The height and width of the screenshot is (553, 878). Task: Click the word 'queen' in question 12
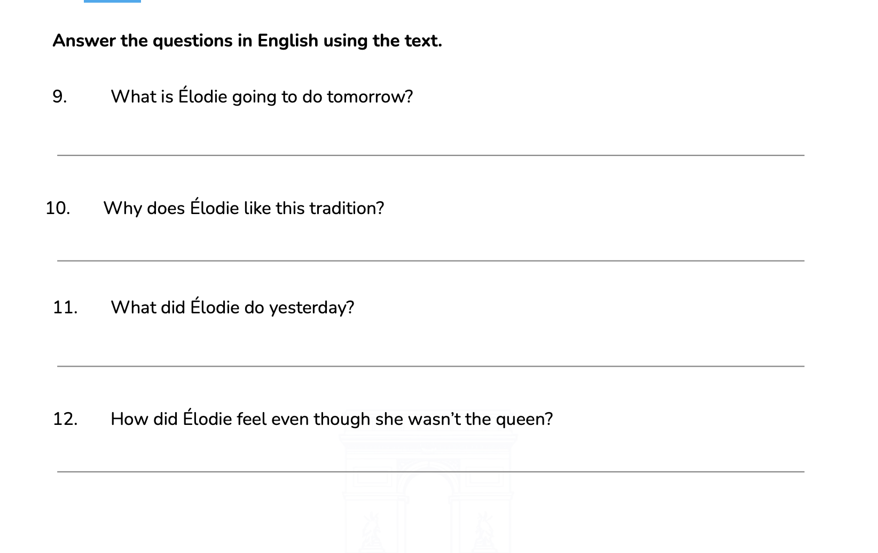coord(524,420)
